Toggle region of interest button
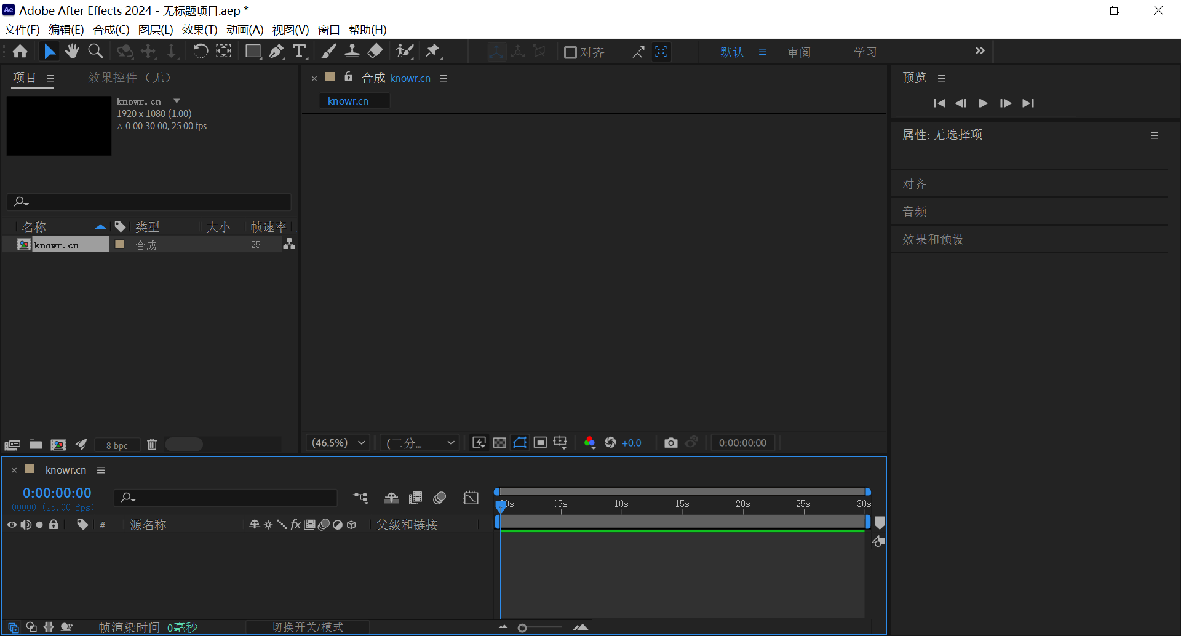This screenshot has height=636, width=1181. [x=540, y=443]
